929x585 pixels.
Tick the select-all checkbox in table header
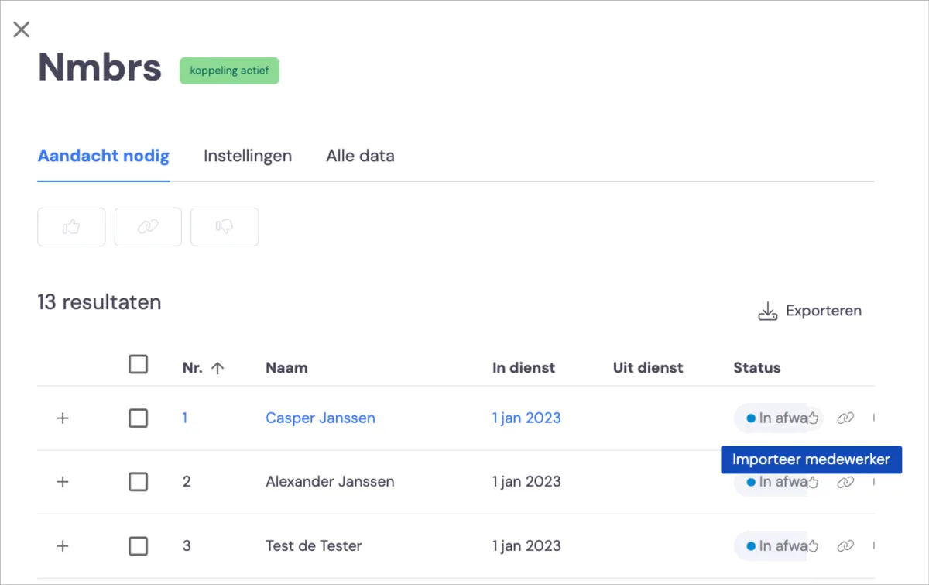pos(139,364)
